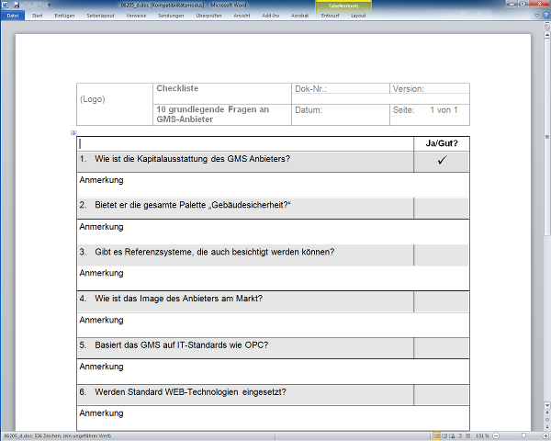Switch to the Seitenlayout tab
Screen dimensions: 551x441
tap(98, 16)
